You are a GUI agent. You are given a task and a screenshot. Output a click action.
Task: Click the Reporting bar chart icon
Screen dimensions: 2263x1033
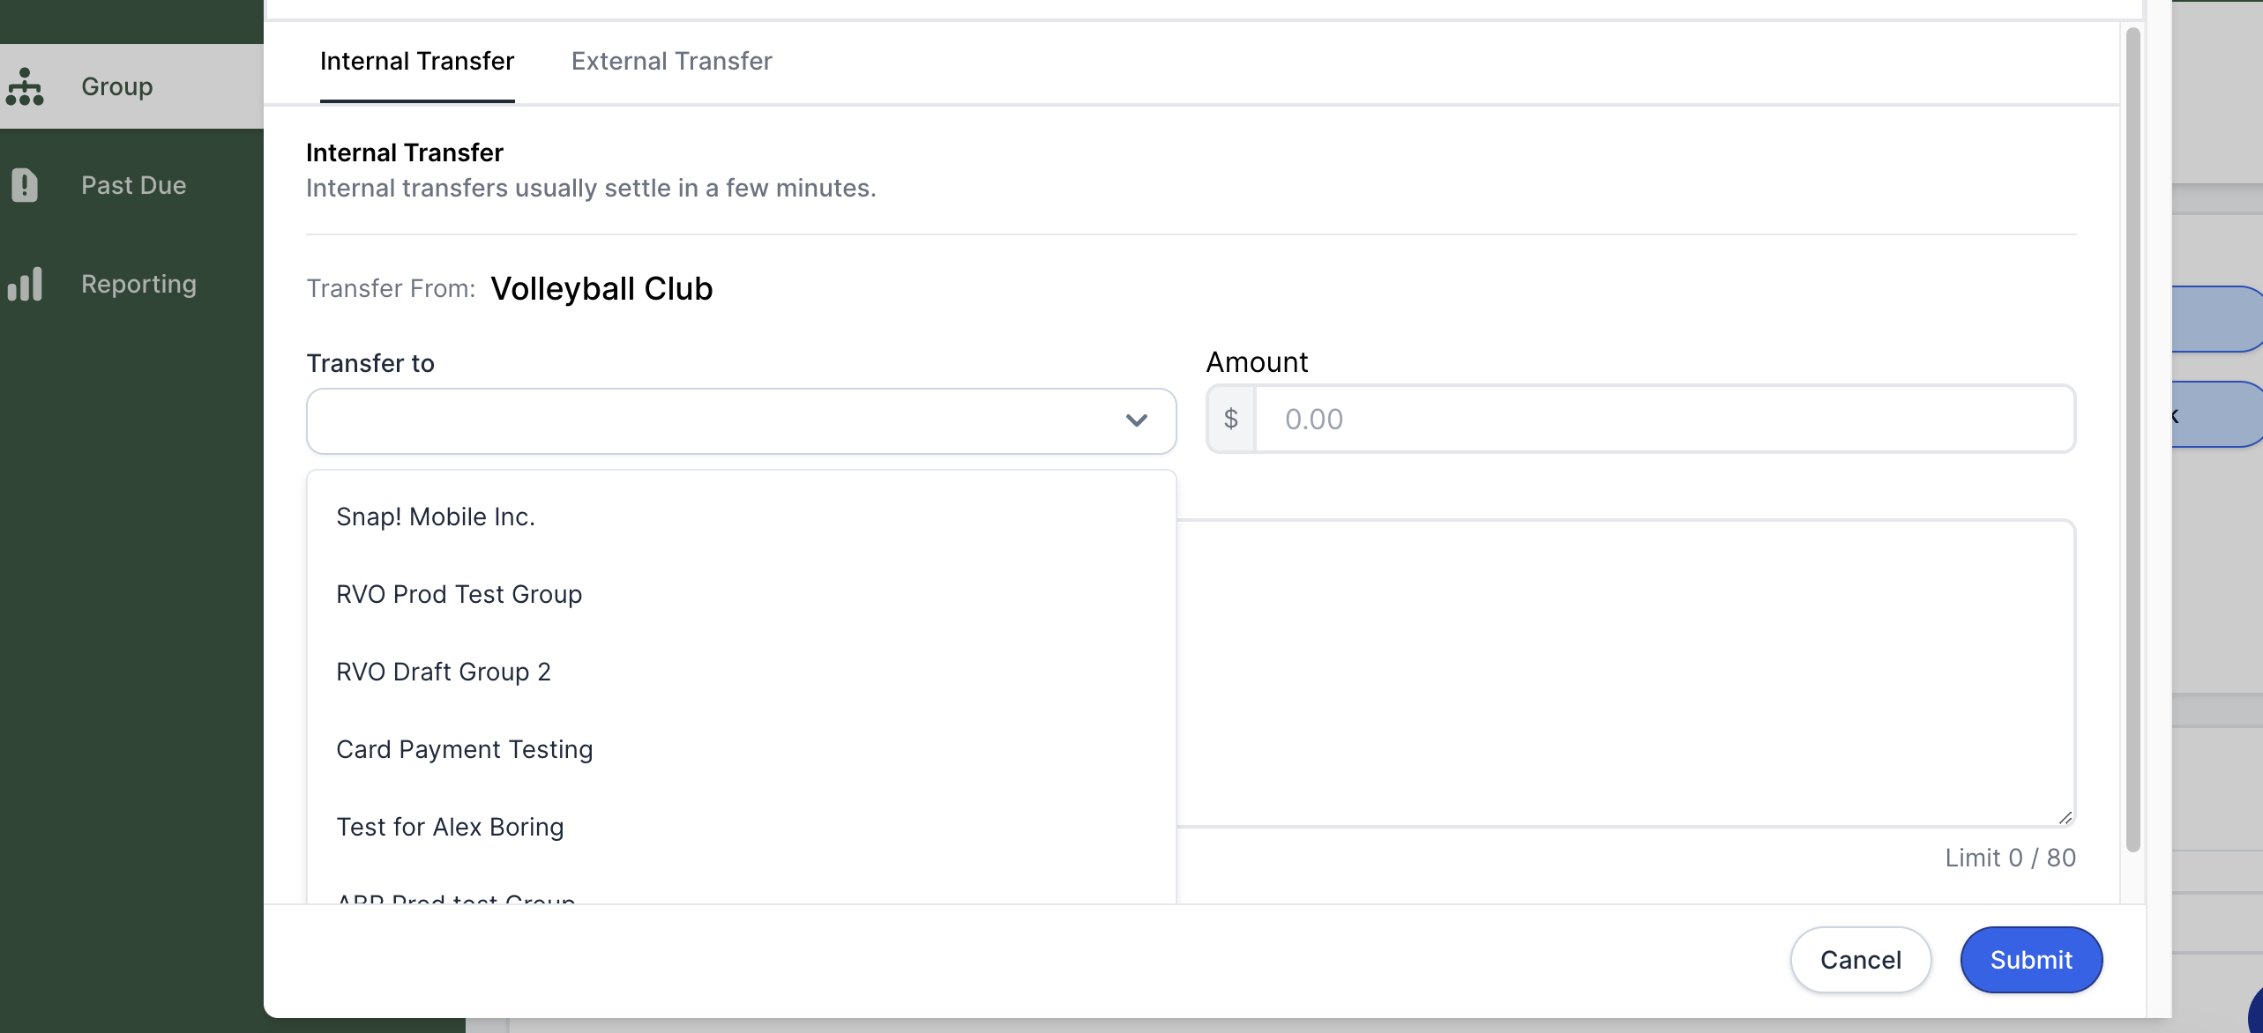point(26,283)
